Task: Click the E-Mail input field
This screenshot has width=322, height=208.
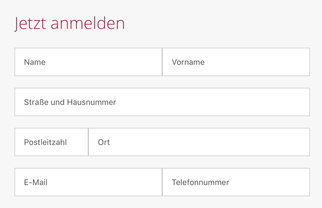Action: pos(88,182)
